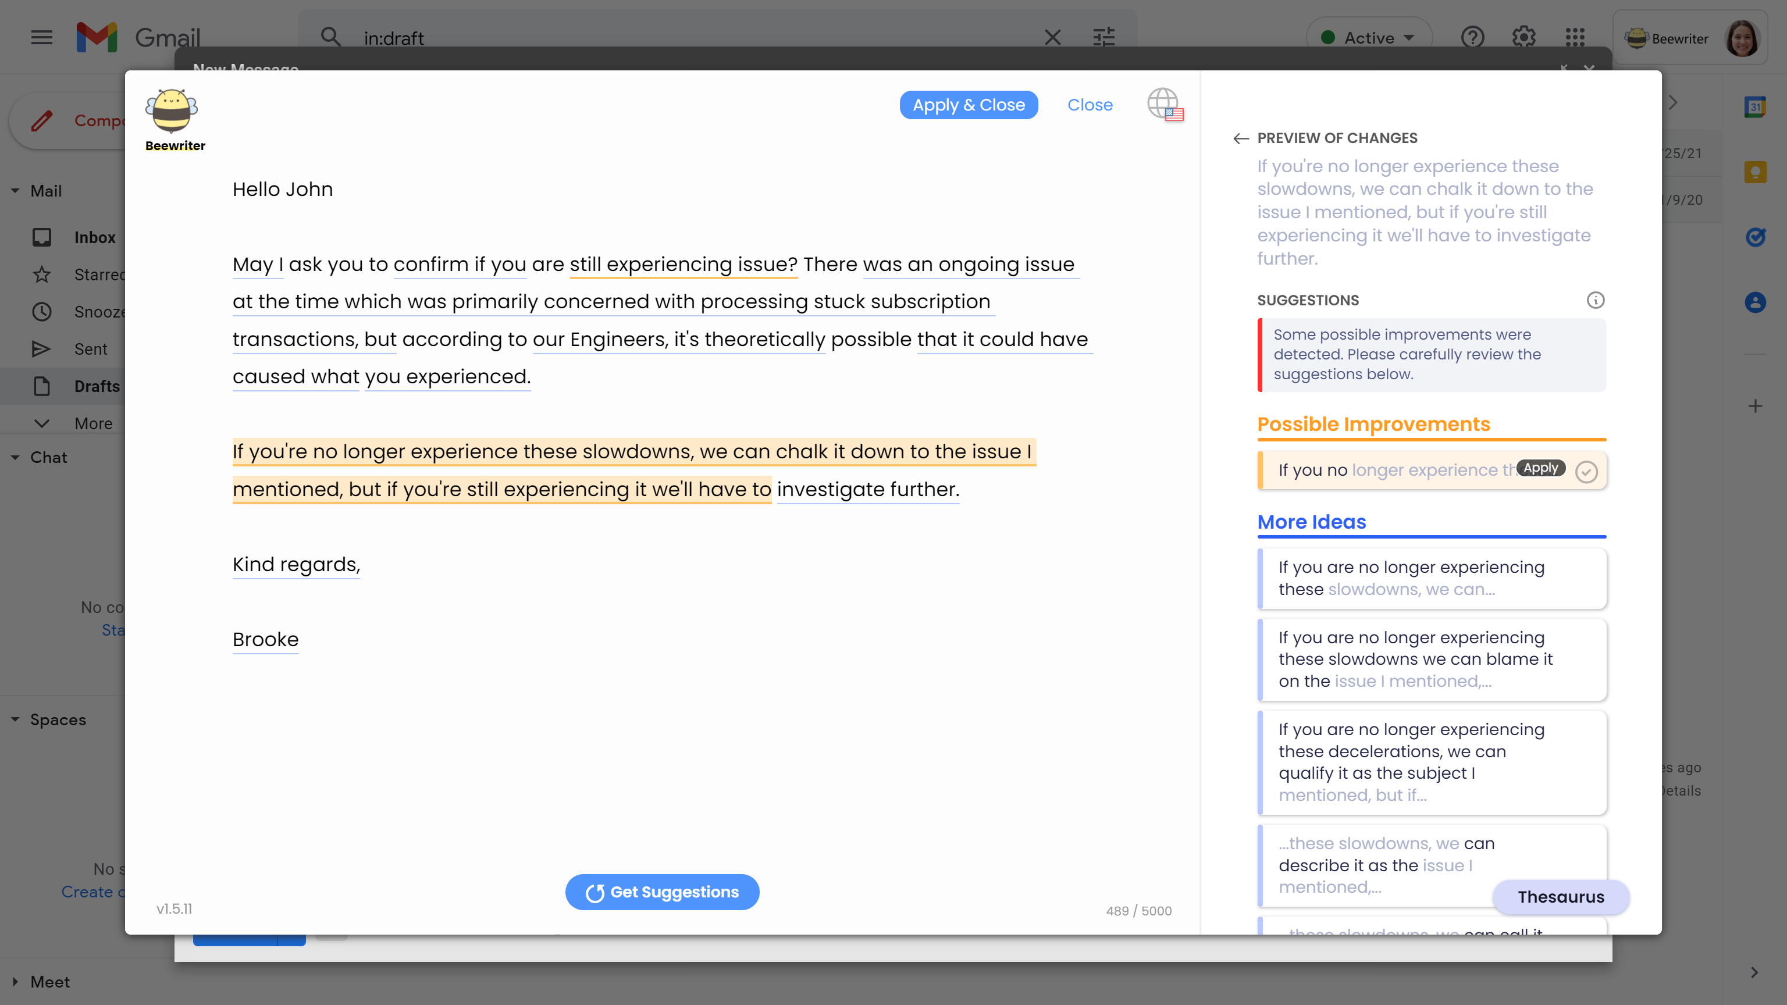This screenshot has height=1005, width=1787.
Task: Click the language globe flag icon
Action: [1164, 105]
